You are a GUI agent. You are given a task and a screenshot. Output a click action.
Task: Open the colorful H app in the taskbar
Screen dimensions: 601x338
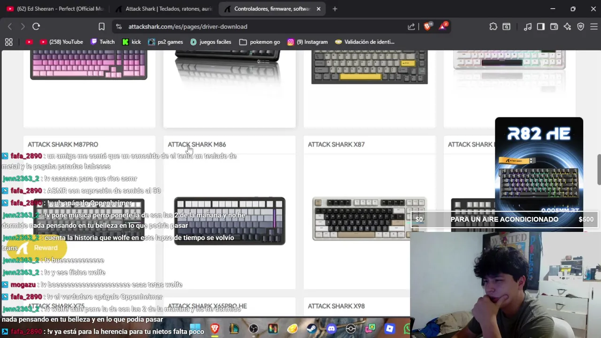click(x=273, y=328)
